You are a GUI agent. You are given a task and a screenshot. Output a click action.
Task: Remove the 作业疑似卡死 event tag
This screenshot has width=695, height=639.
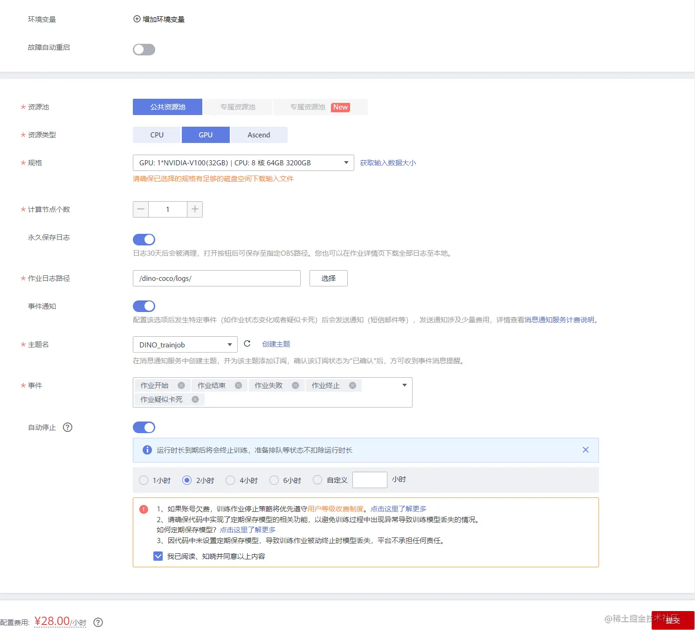195,400
